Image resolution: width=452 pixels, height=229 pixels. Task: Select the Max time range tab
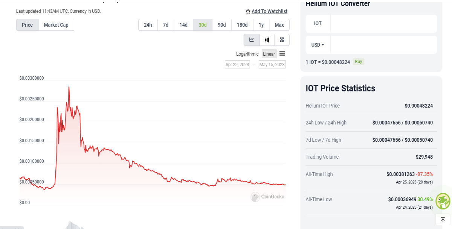(x=279, y=25)
